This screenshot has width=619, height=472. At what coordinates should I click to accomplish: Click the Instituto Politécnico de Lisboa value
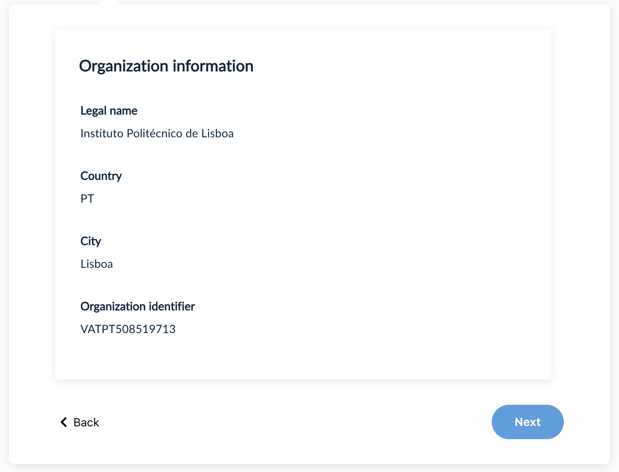[157, 133]
